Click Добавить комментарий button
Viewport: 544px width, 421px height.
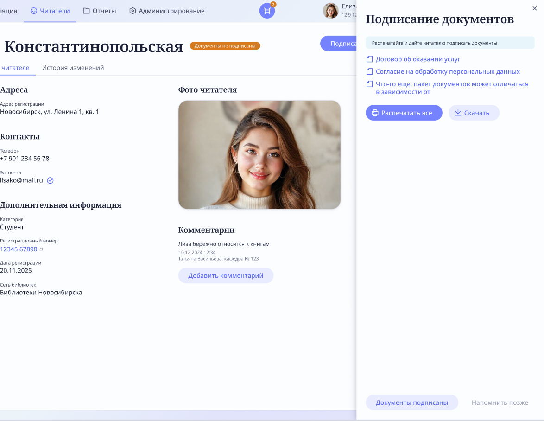226,275
